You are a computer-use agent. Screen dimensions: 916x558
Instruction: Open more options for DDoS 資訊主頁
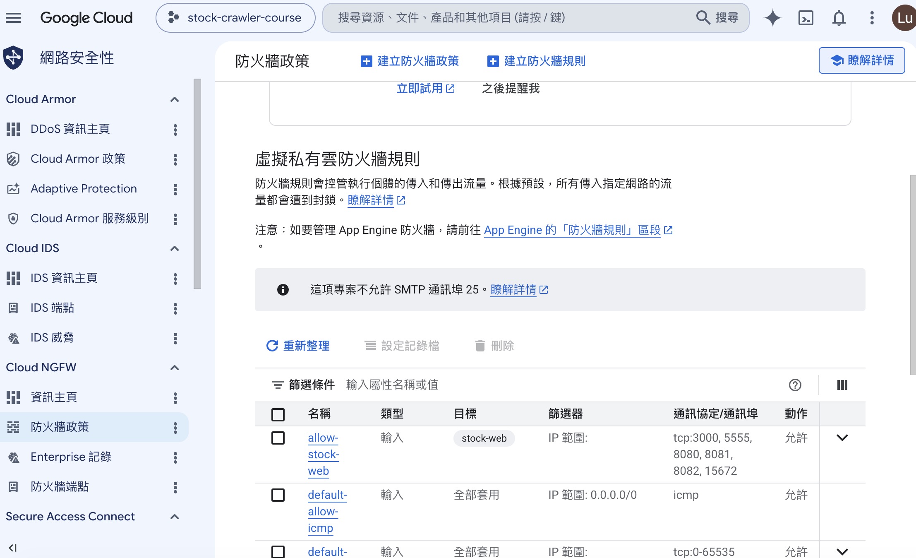click(x=175, y=130)
